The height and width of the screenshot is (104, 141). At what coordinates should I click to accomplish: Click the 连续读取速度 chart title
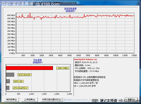pyautogui.click(x=70, y=9)
